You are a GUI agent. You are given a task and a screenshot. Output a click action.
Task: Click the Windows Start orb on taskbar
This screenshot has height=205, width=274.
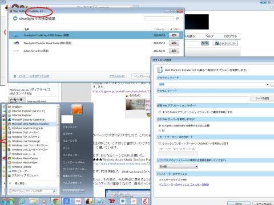click(x=10, y=201)
